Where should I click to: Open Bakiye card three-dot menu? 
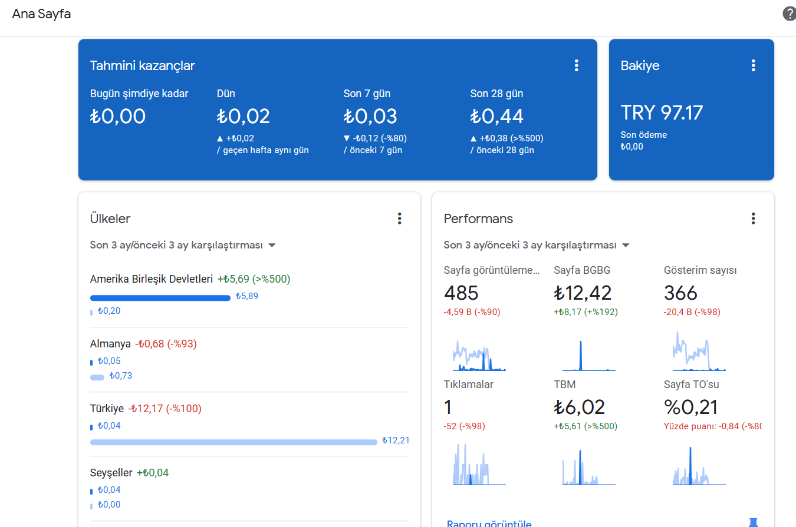tap(753, 66)
